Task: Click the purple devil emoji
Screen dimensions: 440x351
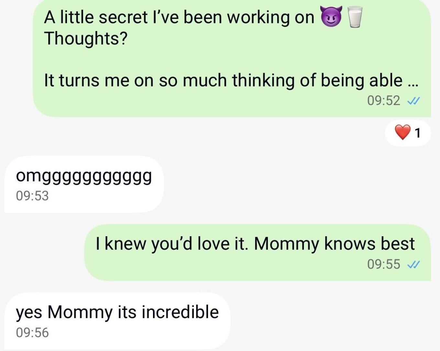Action: pyautogui.click(x=331, y=18)
